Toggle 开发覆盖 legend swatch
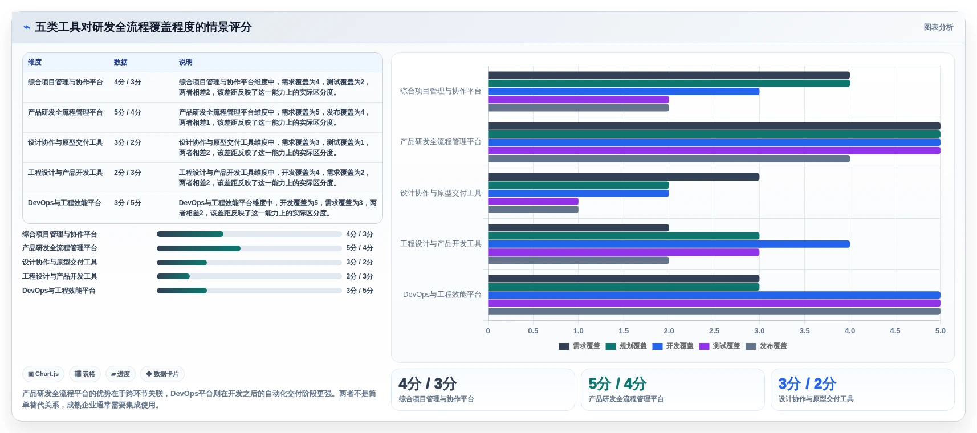The height and width of the screenshot is (433, 977). 657,346
